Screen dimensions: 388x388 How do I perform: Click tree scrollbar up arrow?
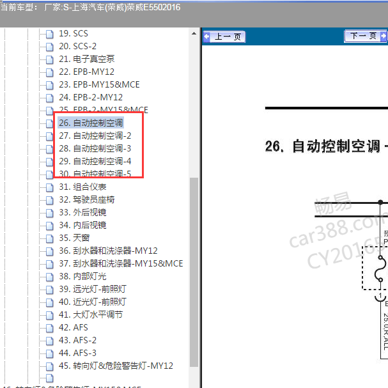194,34
